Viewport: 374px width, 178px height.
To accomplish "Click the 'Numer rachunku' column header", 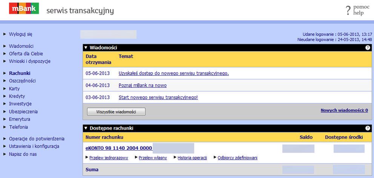I will coord(104,137).
